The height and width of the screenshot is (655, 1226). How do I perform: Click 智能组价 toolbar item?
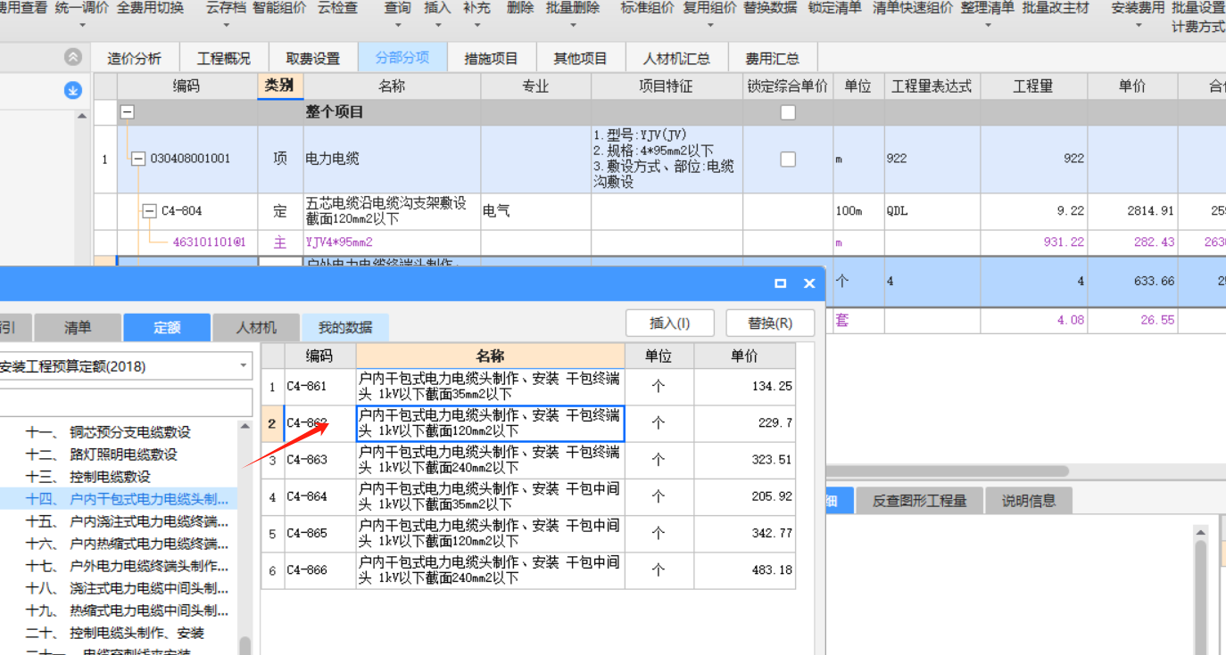[x=280, y=8]
